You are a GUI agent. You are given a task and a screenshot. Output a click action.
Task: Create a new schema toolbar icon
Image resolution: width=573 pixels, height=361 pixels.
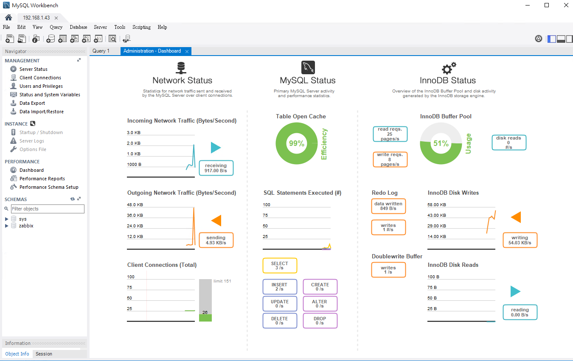coord(51,39)
